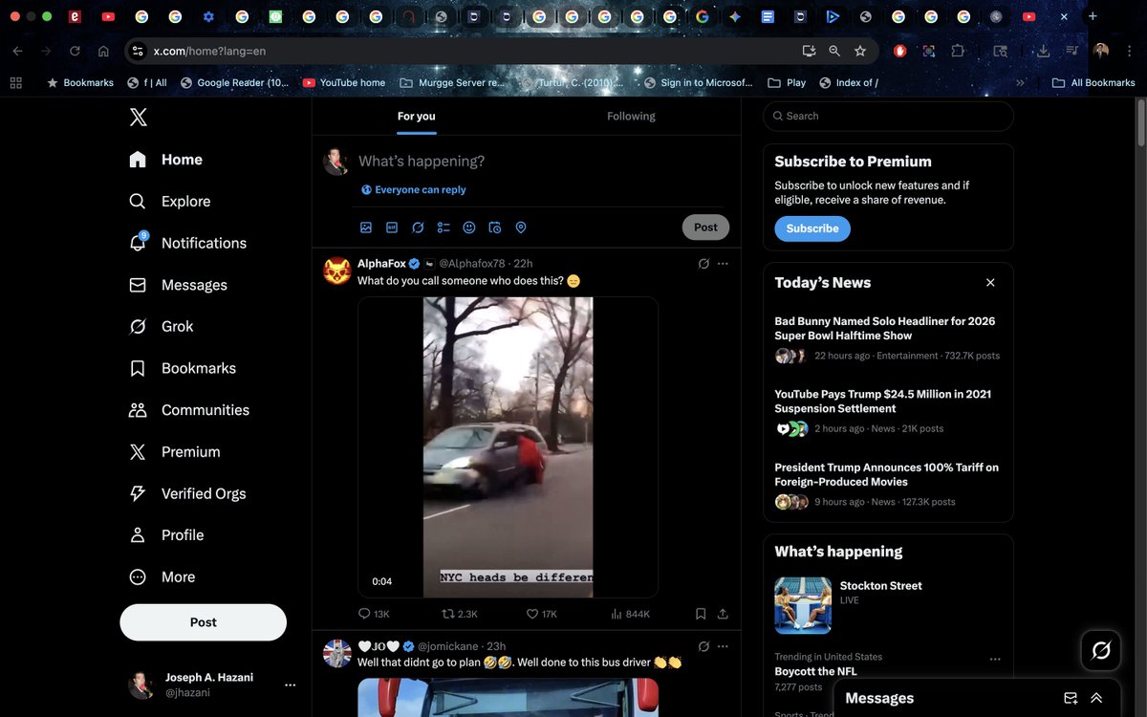Tag location icon in composer
The image size is (1147, 717).
[x=521, y=228]
